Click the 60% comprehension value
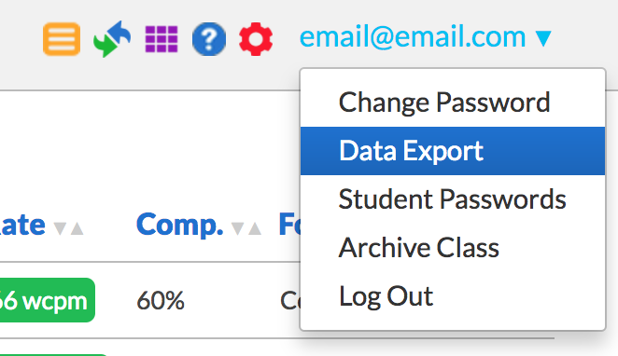The height and width of the screenshot is (356, 618). point(161,300)
